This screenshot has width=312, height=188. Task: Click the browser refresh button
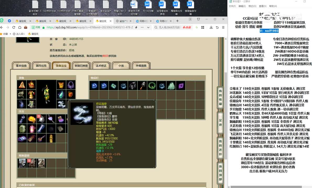click(x=14, y=27)
